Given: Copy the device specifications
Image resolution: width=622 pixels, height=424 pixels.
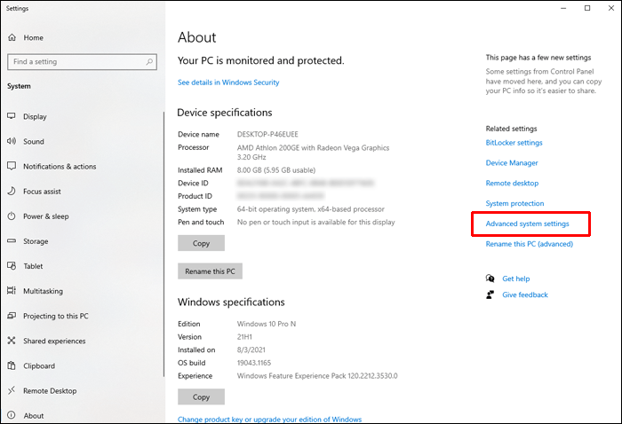Looking at the screenshot, I should [x=201, y=243].
